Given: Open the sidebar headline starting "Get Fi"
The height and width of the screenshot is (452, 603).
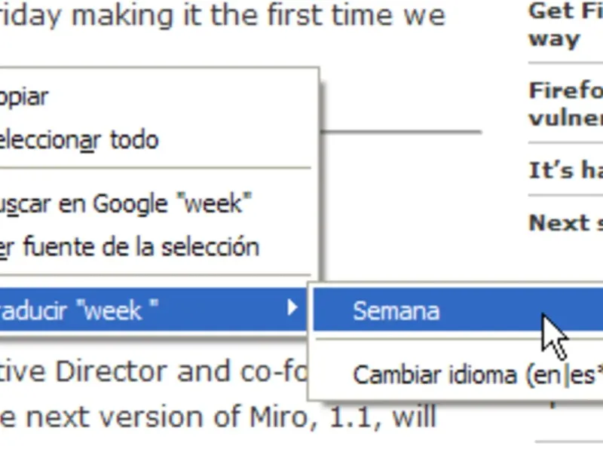Looking at the screenshot, I should tap(565, 24).
